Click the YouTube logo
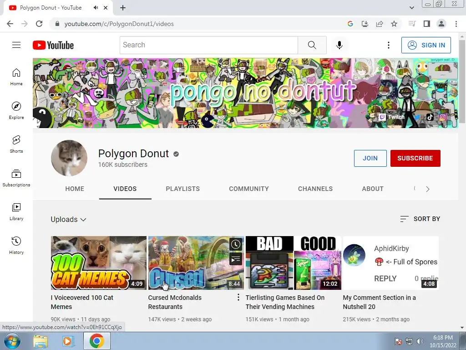Image resolution: width=466 pixels, height=350 pixels. click(x=53, y=45)
